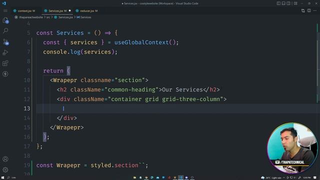Click the closing </div> tag
Image resolution: width=320 pixels, height=180 pixels.
coord(66,118)
